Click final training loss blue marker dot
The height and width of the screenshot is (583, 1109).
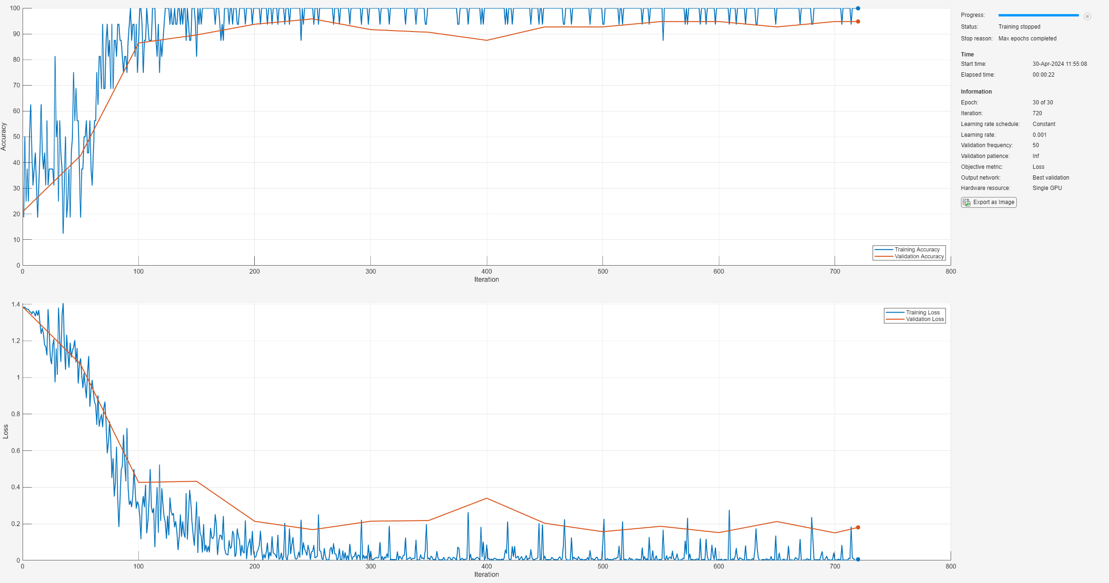coord(858,559)
